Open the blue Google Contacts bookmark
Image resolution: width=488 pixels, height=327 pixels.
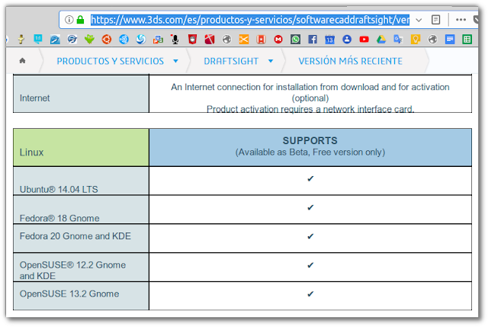347,40
